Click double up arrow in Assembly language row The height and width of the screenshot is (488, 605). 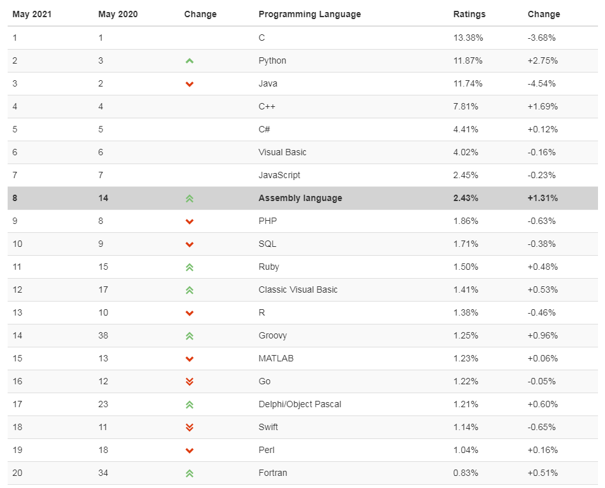point(189,199)
